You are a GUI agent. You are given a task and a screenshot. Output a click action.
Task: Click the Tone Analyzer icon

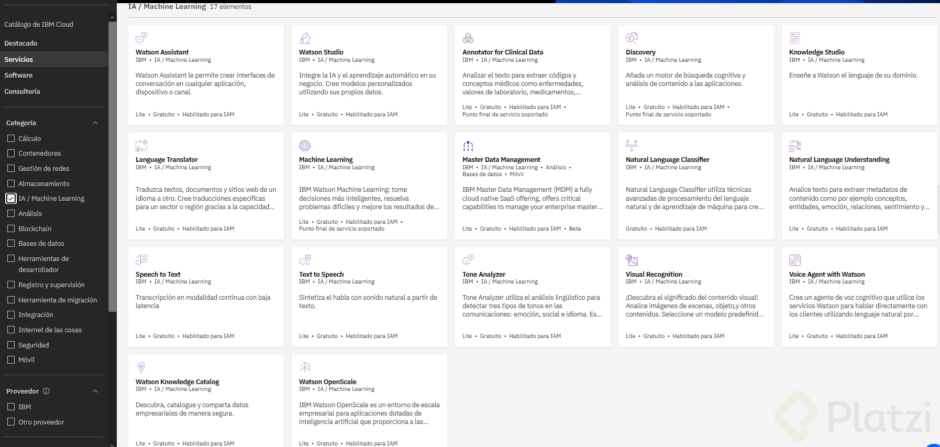(x=468, y=260)
